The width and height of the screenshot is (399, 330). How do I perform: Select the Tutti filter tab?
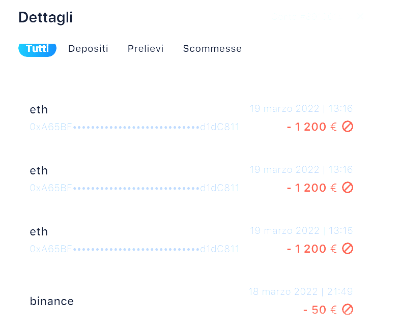[37, 49]
